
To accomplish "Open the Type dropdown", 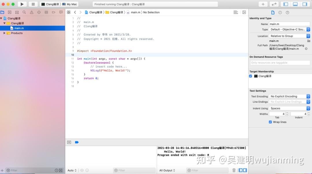I will tap(289, 29).
